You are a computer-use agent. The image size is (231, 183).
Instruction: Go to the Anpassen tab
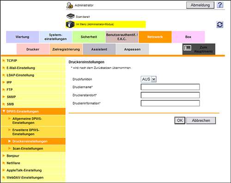pos(133,49)
